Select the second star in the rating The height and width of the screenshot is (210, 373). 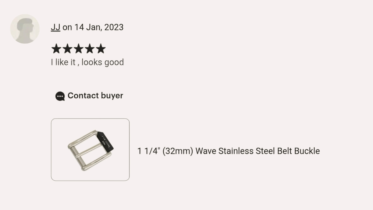pyautogui.click(x=67, y=48)
